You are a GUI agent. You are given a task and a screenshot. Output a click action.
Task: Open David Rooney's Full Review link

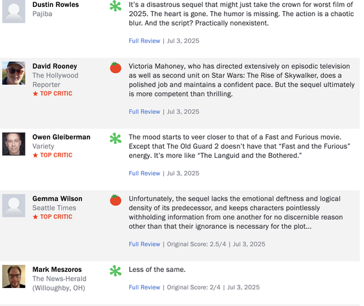point(144,112)
